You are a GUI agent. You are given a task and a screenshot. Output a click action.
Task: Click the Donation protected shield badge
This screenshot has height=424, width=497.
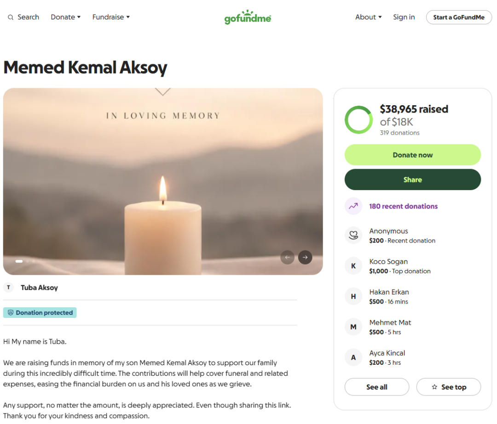pyautogui.click(x=40, y=313)
